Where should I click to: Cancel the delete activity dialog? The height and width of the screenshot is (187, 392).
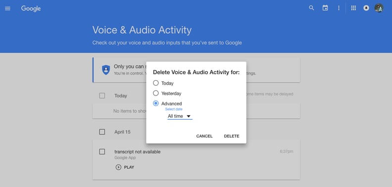point(204,136)
